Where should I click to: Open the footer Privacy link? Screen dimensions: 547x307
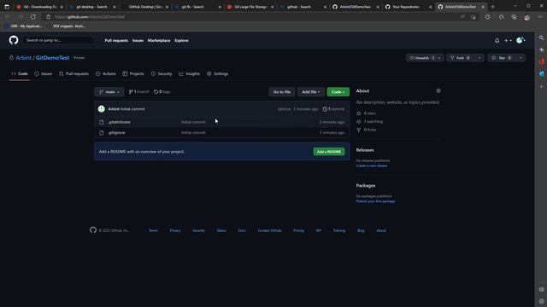[x=175, y=230]
